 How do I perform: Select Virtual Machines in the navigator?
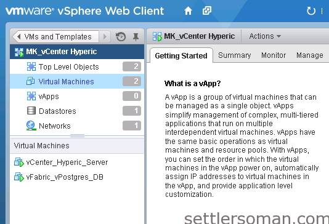tap(77, 81)
